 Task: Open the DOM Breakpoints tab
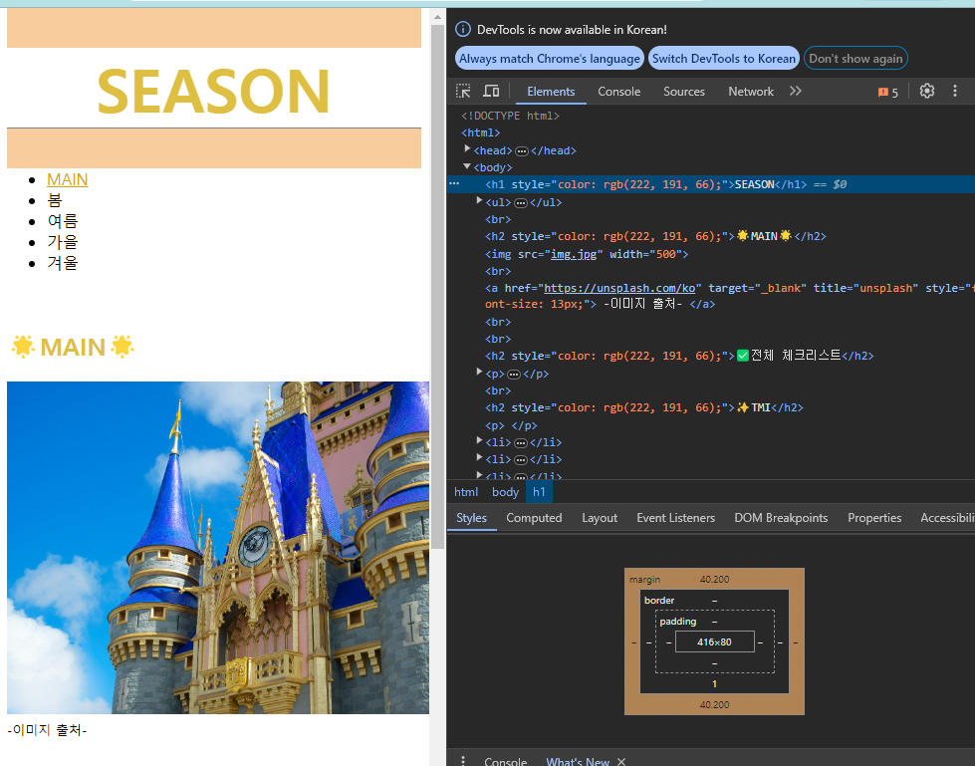(781, 518)
